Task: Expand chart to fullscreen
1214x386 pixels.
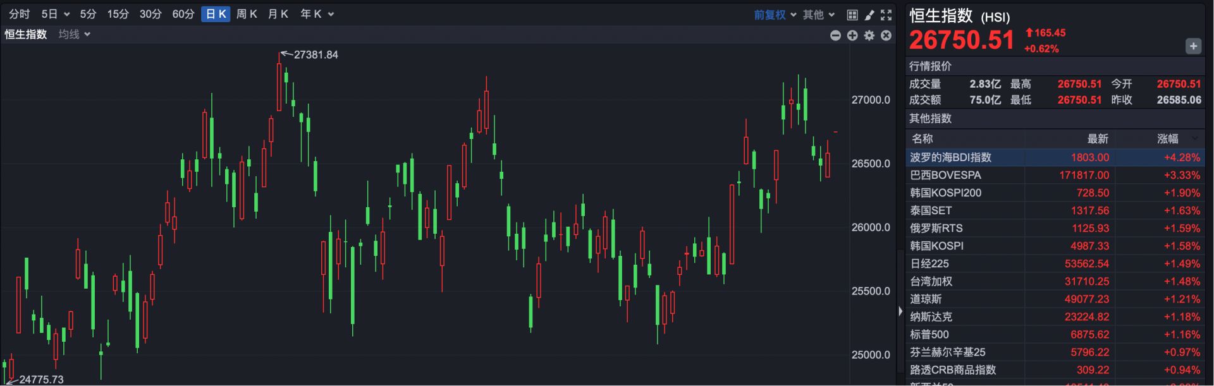Action: [x=886, y=15]
